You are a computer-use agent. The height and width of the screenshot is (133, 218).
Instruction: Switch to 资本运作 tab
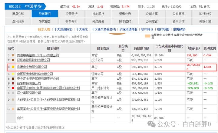(x=178, y=22)
